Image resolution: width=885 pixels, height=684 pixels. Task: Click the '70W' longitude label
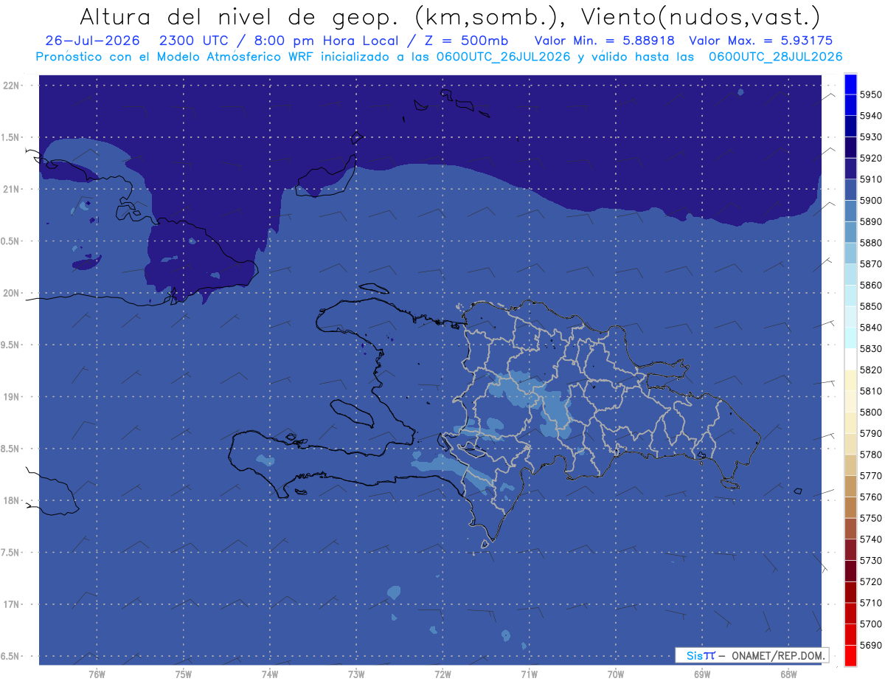[x=616, y=674]
